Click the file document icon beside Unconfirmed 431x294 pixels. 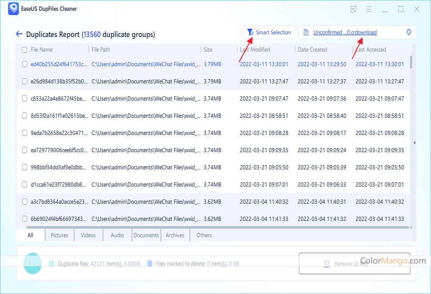point(306,32)
